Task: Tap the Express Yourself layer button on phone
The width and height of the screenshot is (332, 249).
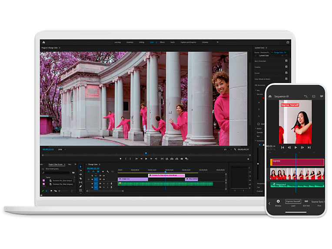Action: click(x=293, y=203)
